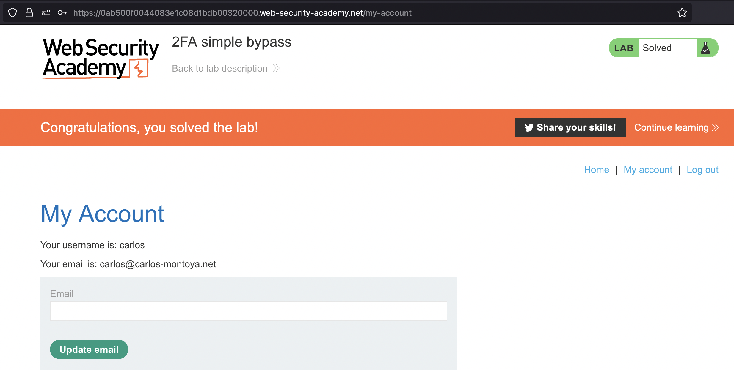Click the shield tracking protection icon
The width and height of the screenshot is (734, 370).
click(12, 13)
